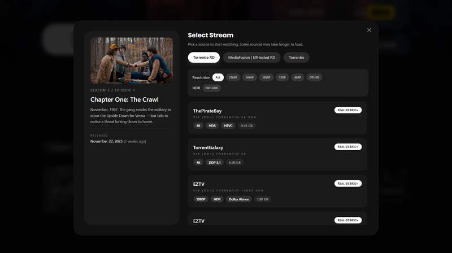Viewport: 452px width, 253px height.
Task: Select the OTHER resolution filter
Action: pos(314,77)
